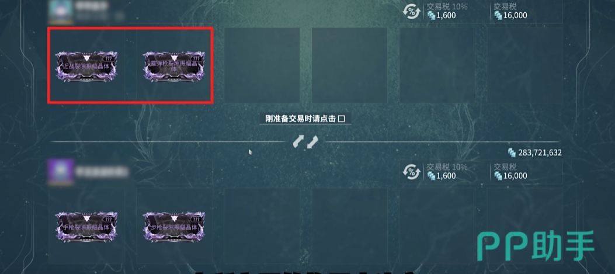Image resolution: width=615 pixels, height=274 pixels.
Task: Open the lower trader's purple avatar
Action: (x=60, y=172)
